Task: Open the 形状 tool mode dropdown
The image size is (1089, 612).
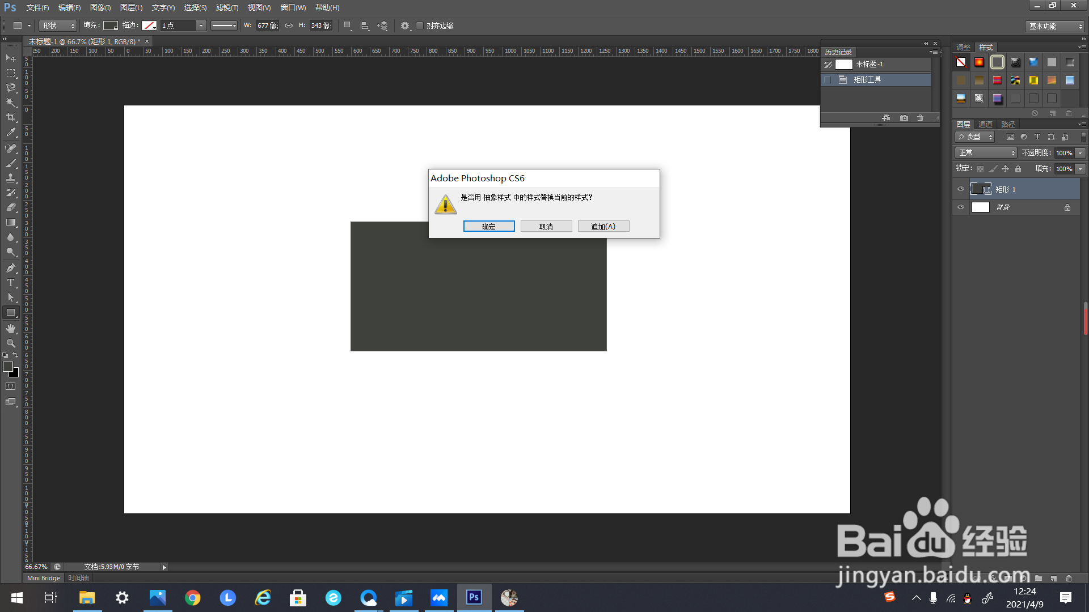Action: click(x=58, y=25)
